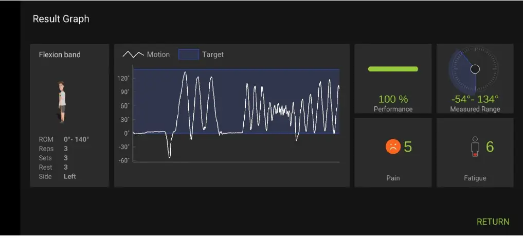
Task: Click the Result Graph title
Action: tap(61, 19)
